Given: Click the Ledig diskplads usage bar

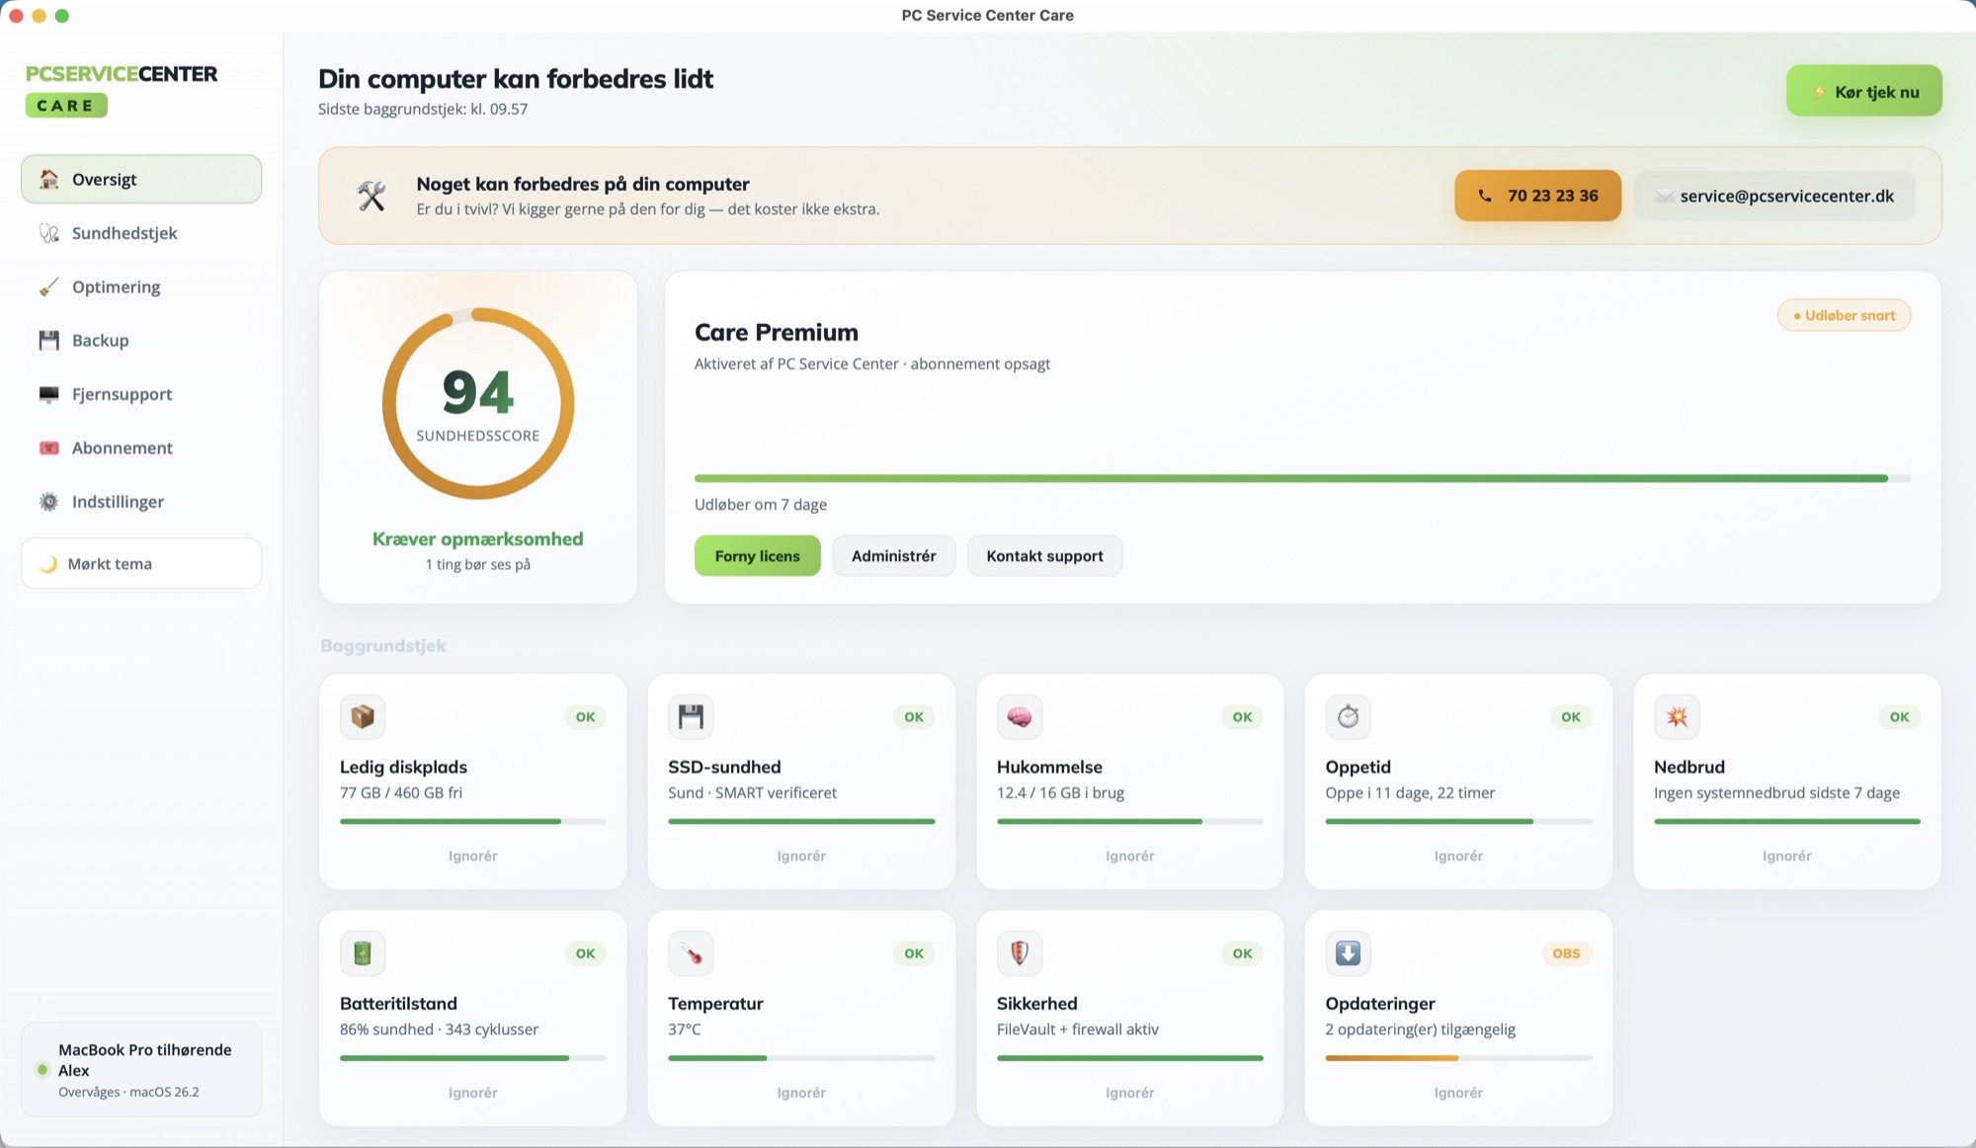Looking at the screenshot, I should (472, 821).
